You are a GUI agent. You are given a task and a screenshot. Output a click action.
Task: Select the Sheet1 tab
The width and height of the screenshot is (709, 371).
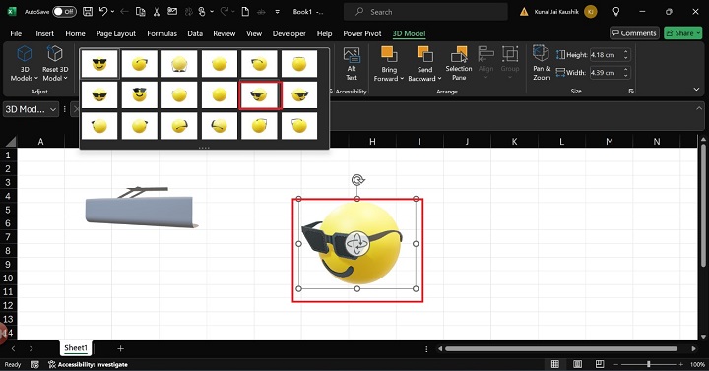pos(76,348)
